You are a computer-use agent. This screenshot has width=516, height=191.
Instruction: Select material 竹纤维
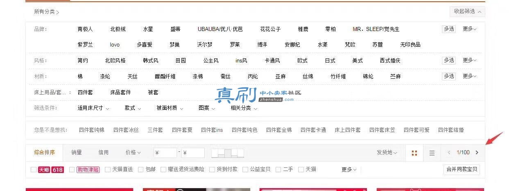point(338,76)
